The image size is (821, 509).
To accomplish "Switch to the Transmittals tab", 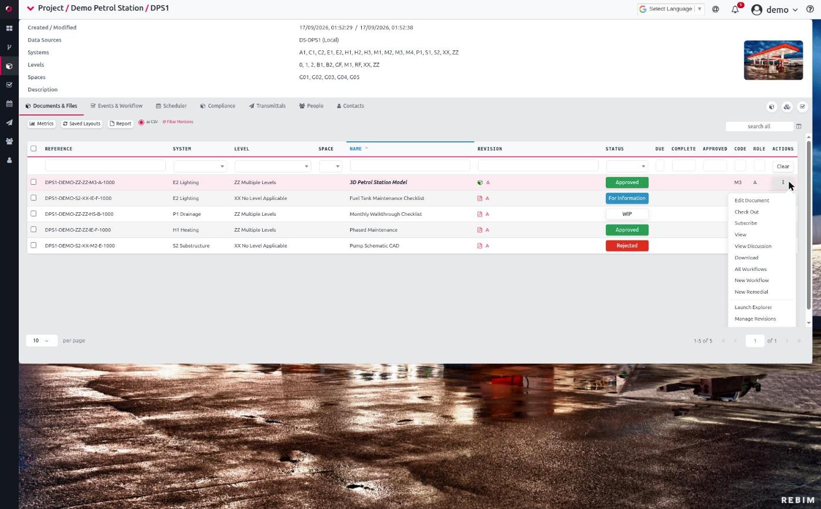I will pos(267,106).
